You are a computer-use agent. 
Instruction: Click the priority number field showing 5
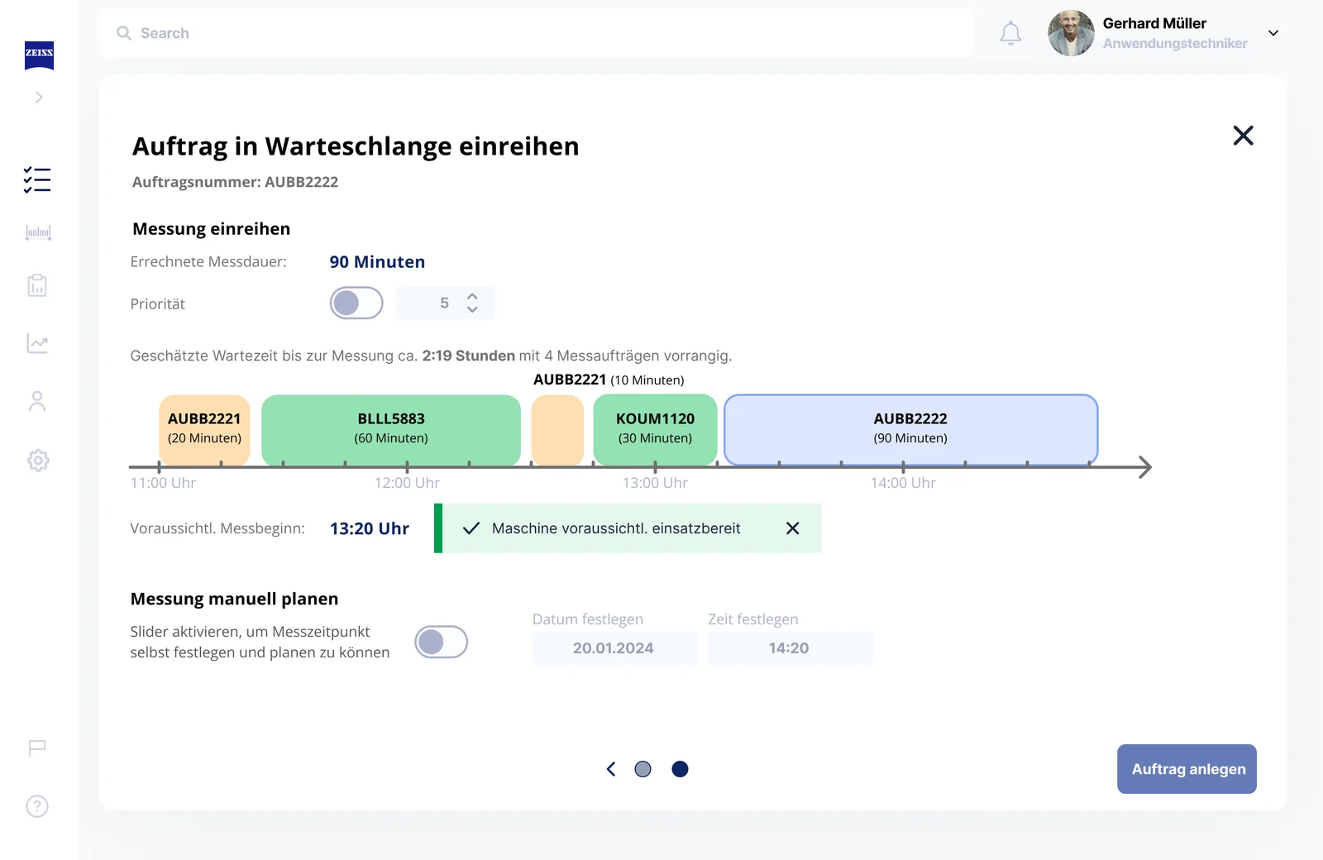[445, 303]
